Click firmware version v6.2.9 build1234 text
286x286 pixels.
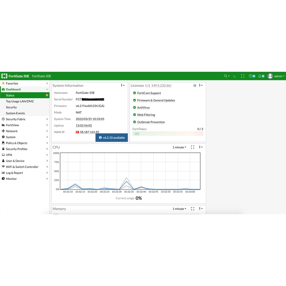[90, 106]
